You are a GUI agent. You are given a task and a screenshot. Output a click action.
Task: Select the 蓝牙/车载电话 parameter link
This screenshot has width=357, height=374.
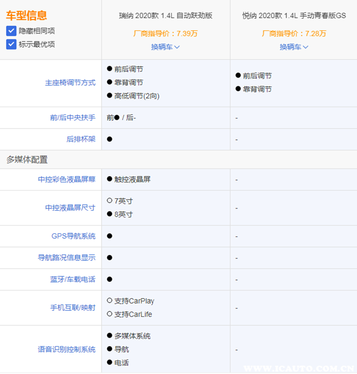[x=73, y=279]
